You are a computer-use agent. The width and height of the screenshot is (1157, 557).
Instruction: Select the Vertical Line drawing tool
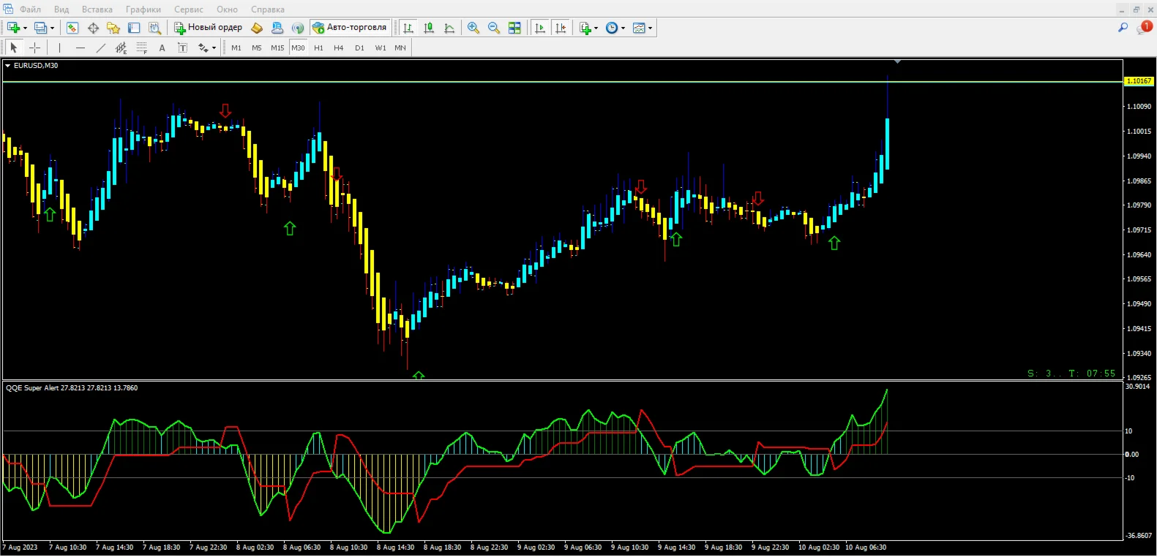pyautogui.click(x=59, y=48)
